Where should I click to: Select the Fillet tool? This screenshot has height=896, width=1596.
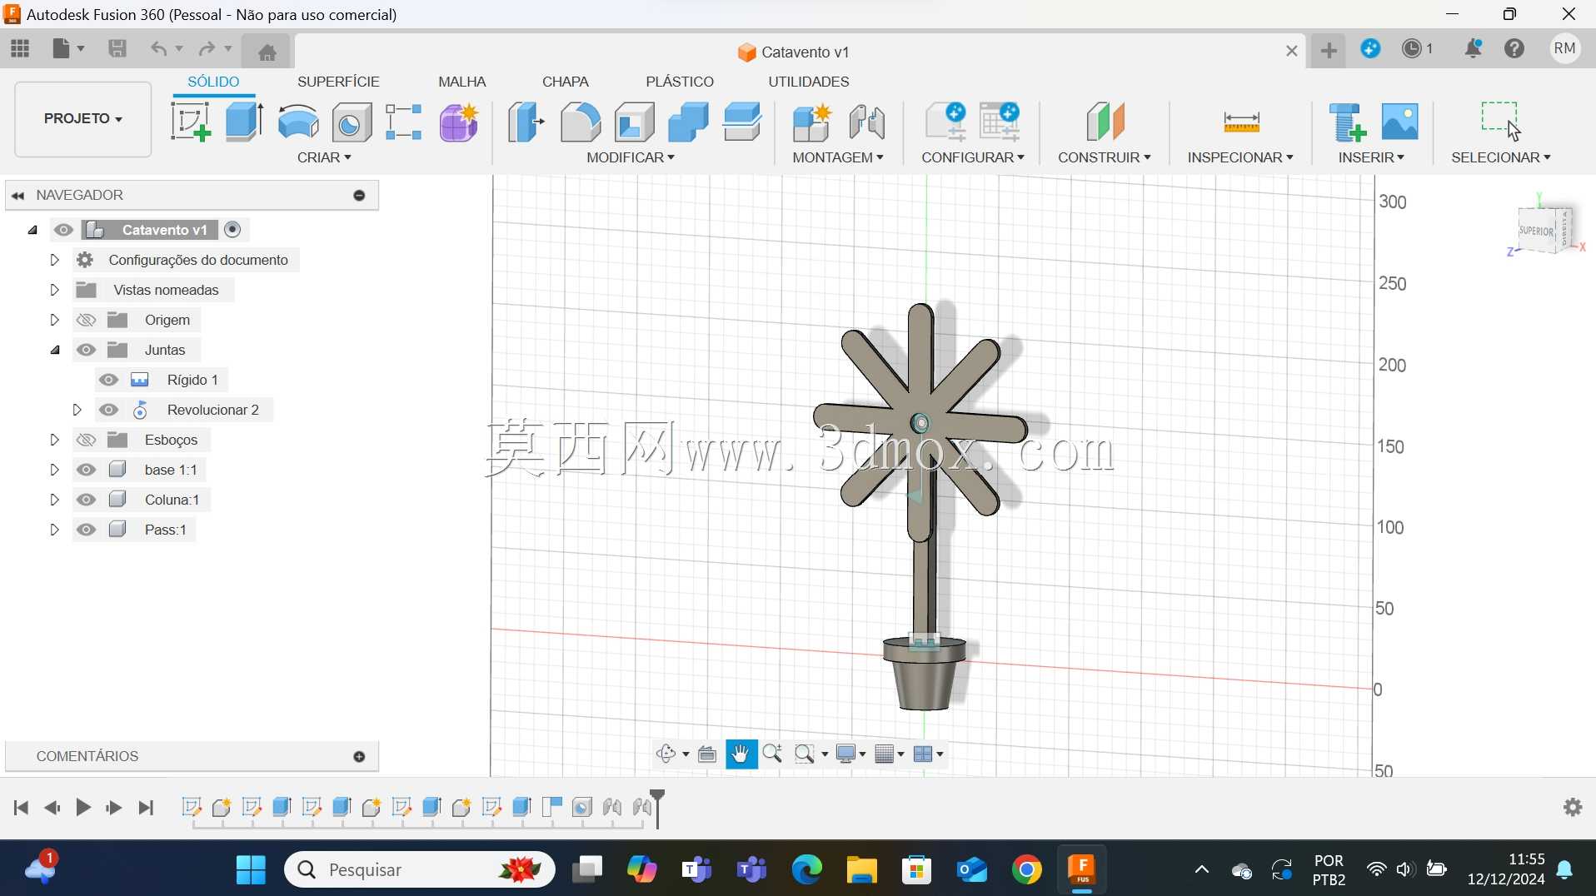click(x=580, y=122)
